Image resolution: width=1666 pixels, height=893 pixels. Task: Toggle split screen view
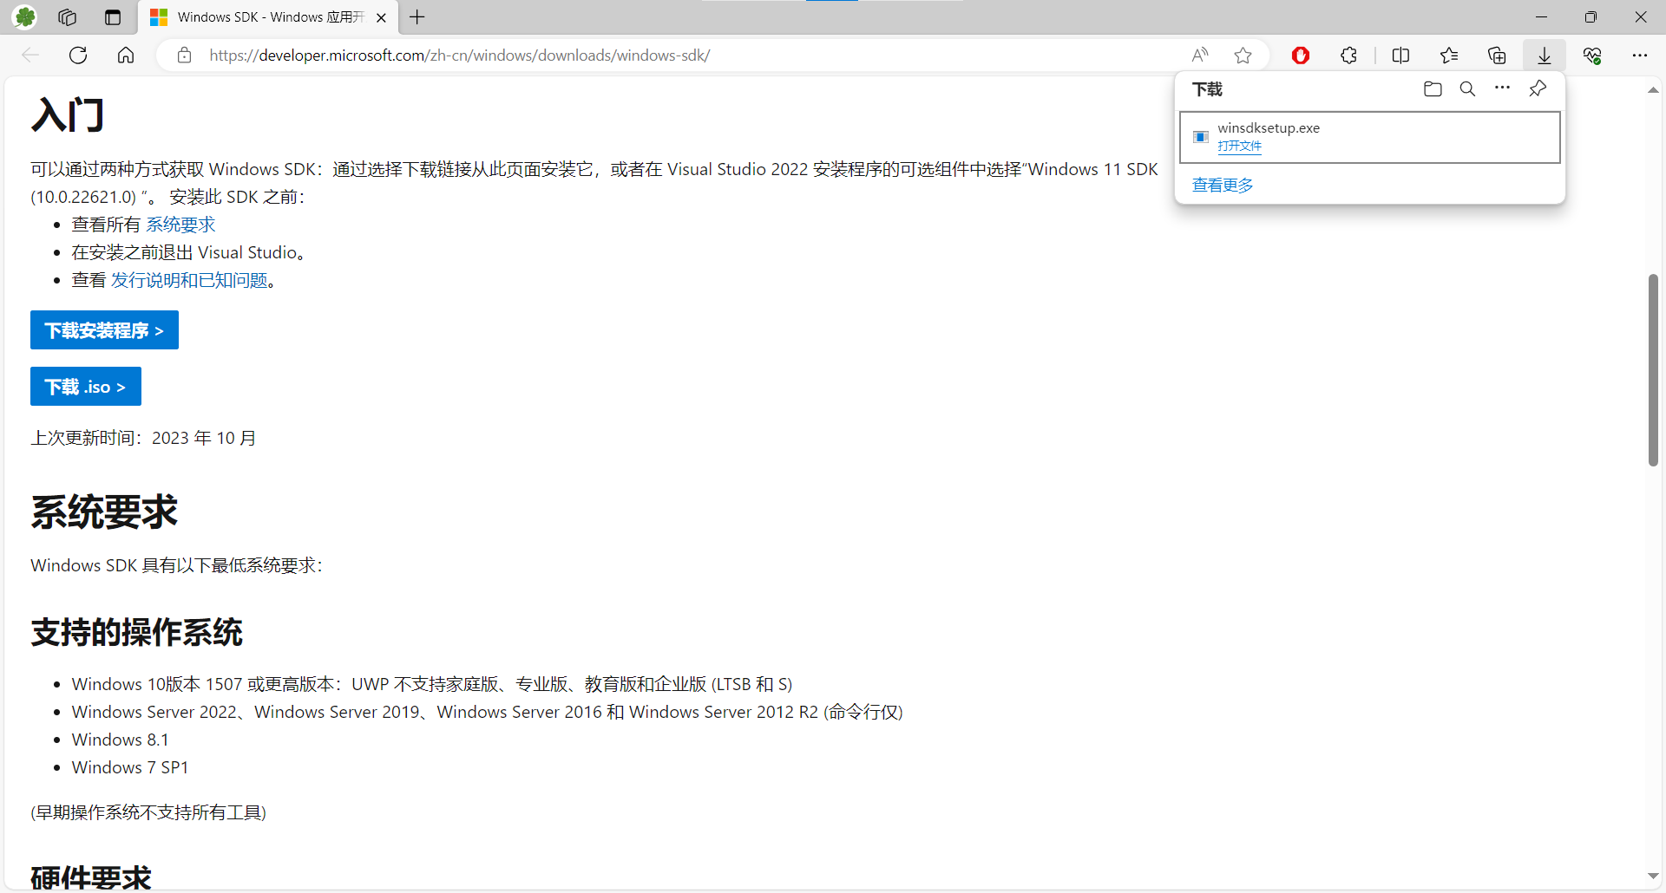point(1400,55)
